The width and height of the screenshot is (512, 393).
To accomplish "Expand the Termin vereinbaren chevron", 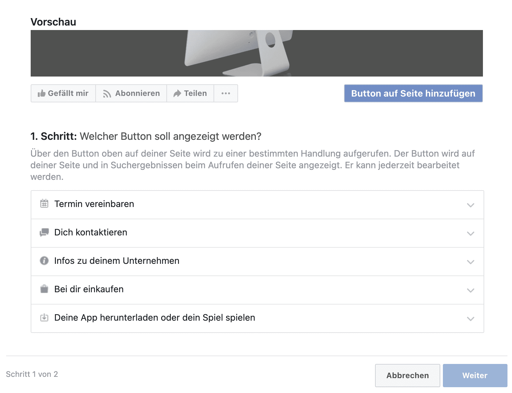I will [471, 205].
